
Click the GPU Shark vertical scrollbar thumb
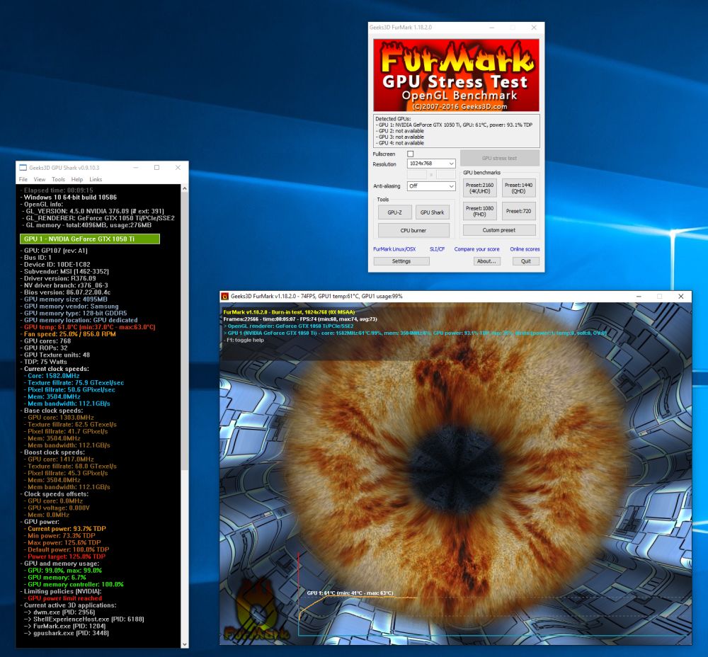click(x=184, y=331)
